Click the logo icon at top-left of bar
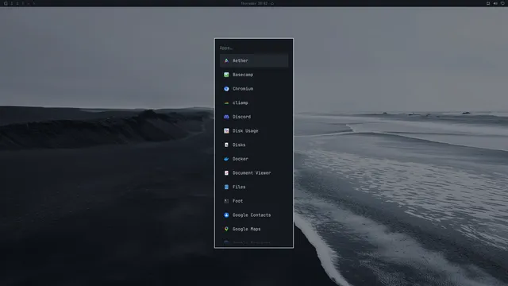 coord(6,3)
